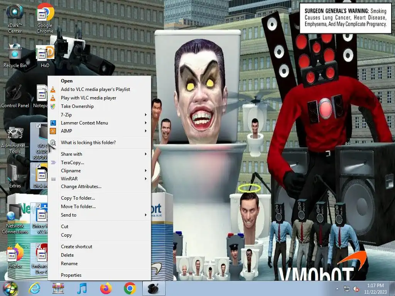Expand the Lammer Context Menu submenu
Screen dimensions: 395x296
pos(99,123)
